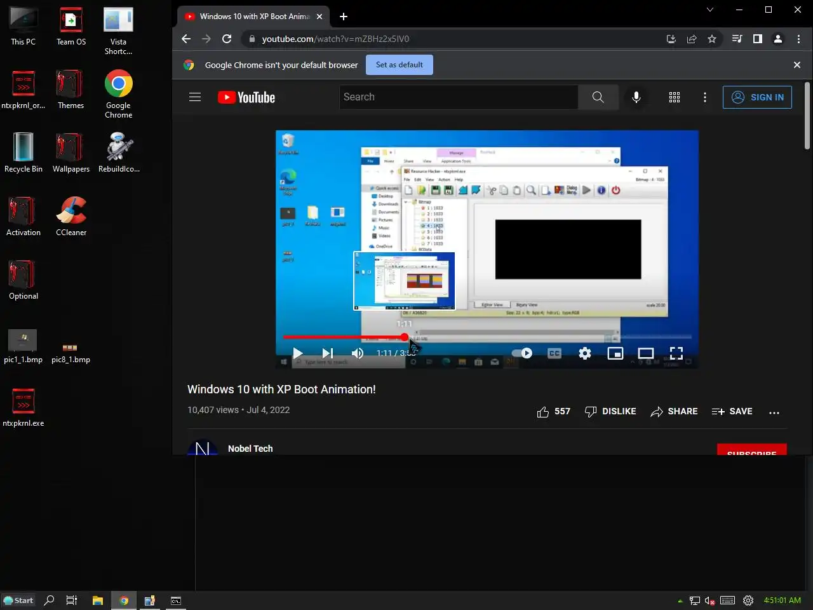Click the Chrome address bar URL

pos(335,39)
